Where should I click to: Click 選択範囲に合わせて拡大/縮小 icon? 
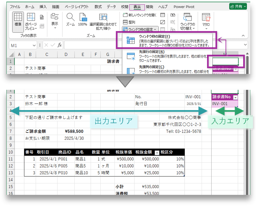[103, 22]
